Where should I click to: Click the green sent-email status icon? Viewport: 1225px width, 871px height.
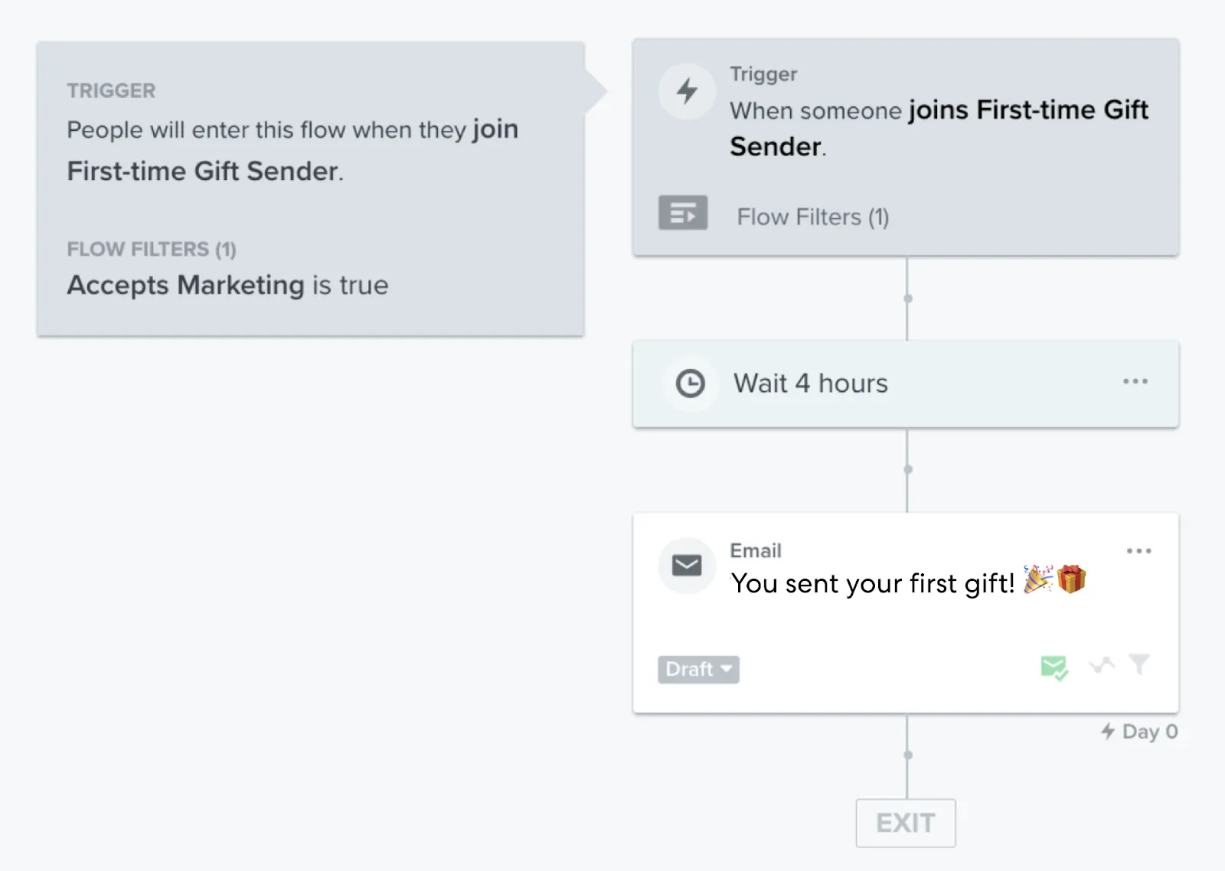click(x=1053, y=667)
